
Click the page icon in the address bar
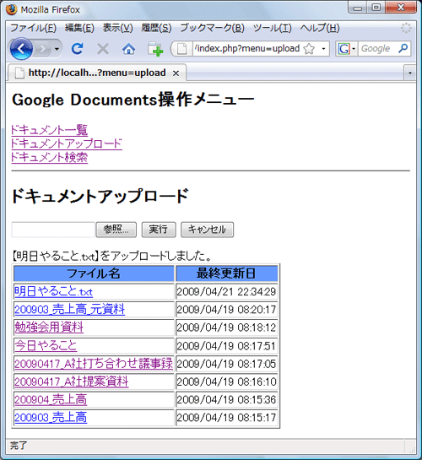click(181, 49)
